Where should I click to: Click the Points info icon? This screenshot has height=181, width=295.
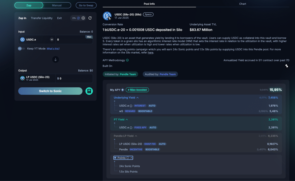click(128, 158)
